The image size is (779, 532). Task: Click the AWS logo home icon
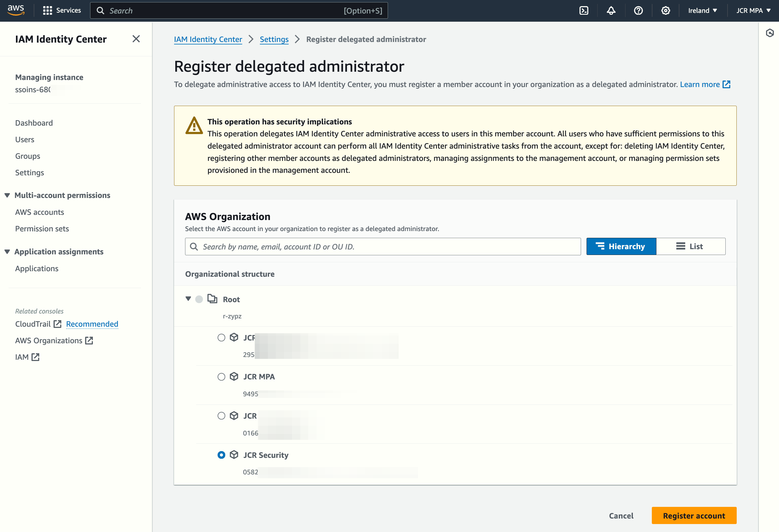point(16,10)
